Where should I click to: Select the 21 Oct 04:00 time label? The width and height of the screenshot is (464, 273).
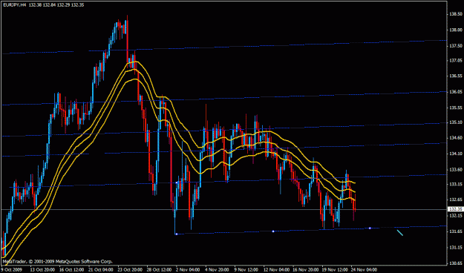coord(100,270)
